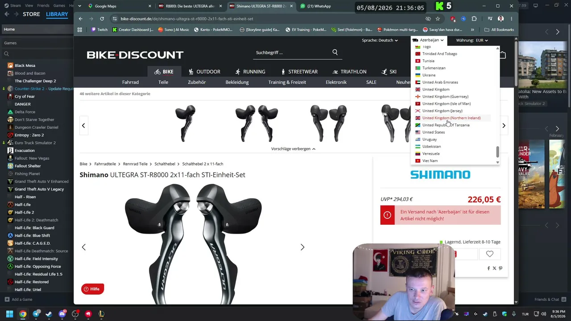Show previous product image

click(83, 247)
